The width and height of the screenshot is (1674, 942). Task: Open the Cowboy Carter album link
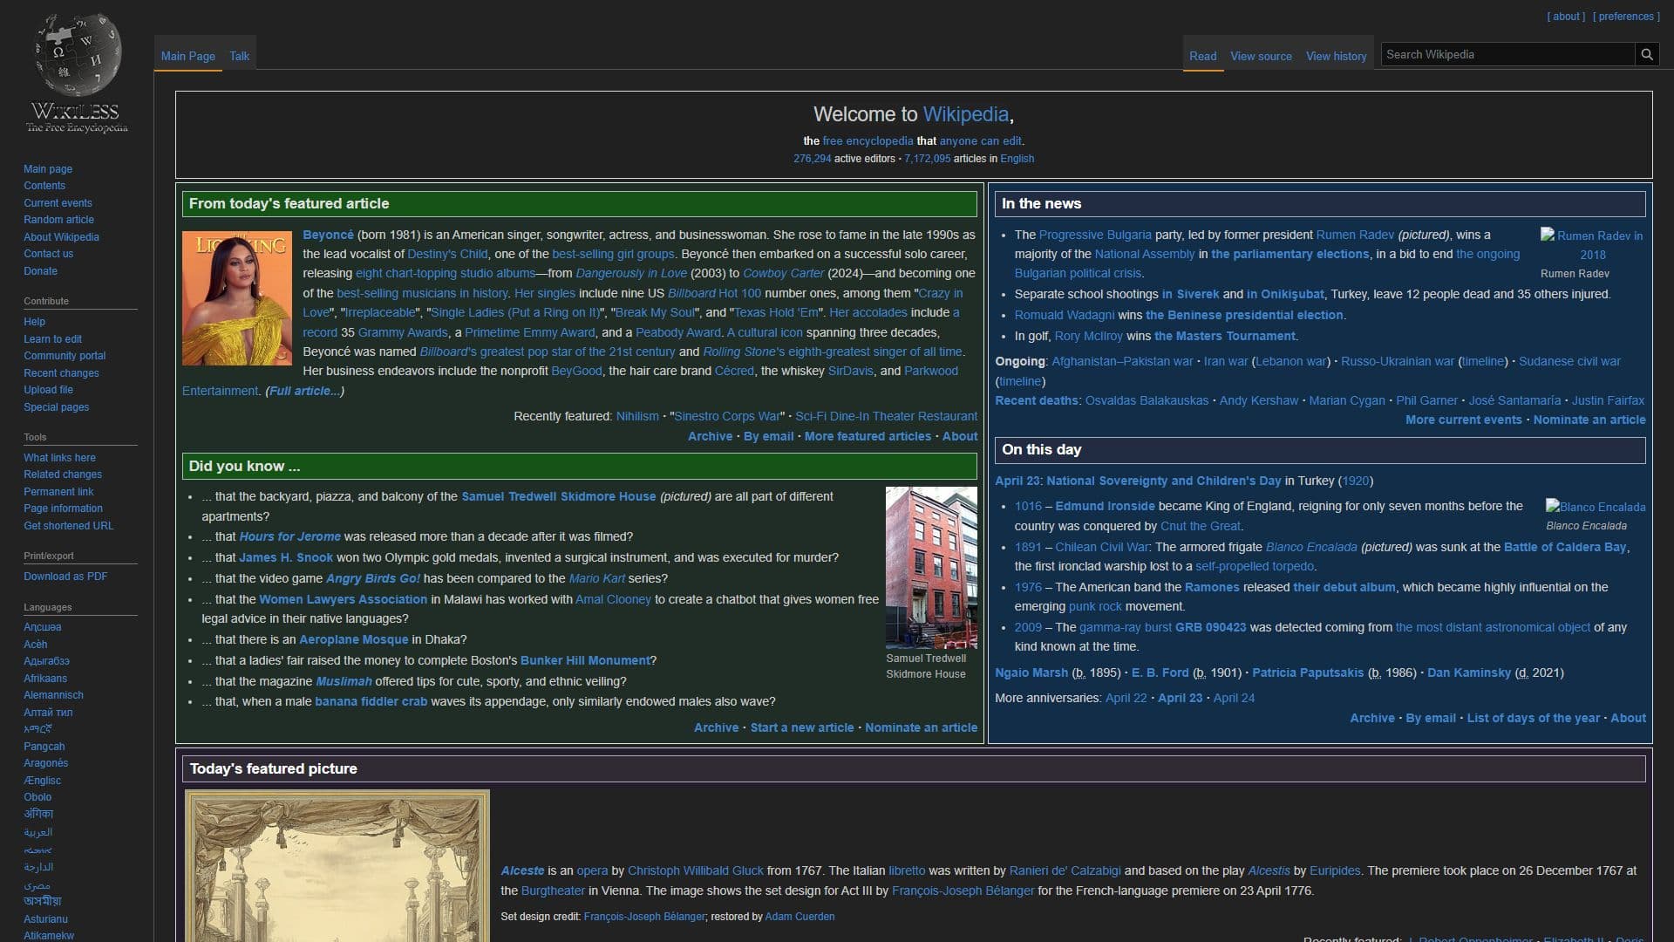[783, 273]
